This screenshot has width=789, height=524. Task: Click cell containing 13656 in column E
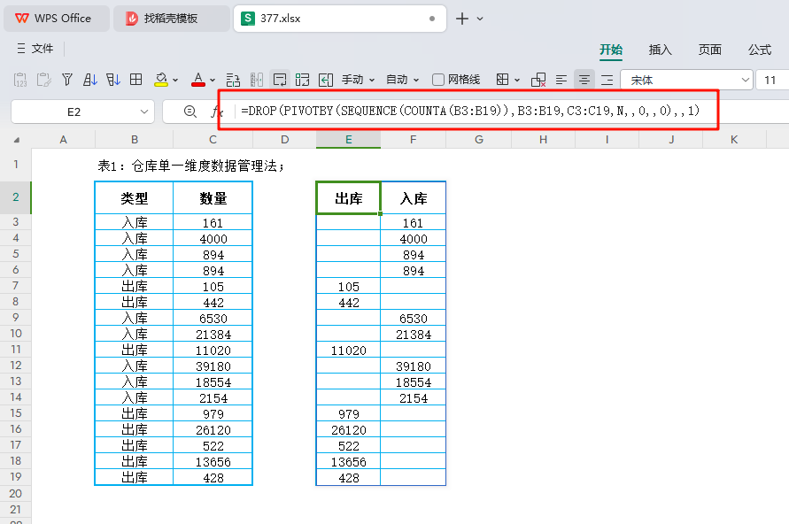(348, 462)
